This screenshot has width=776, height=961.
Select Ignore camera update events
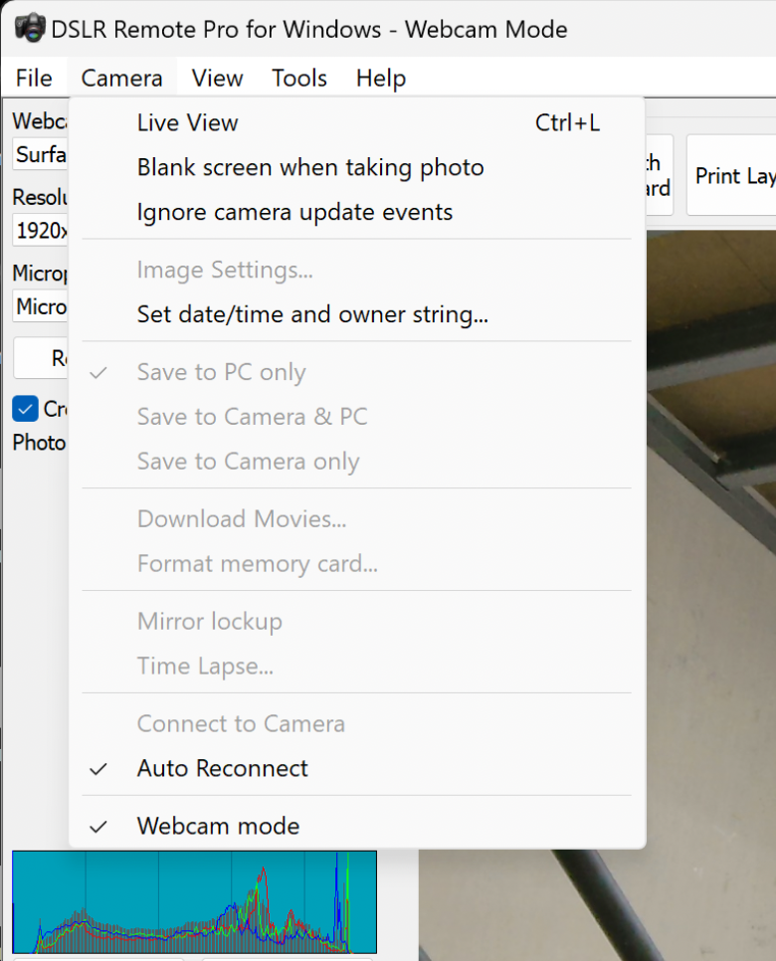pos(357,212)
